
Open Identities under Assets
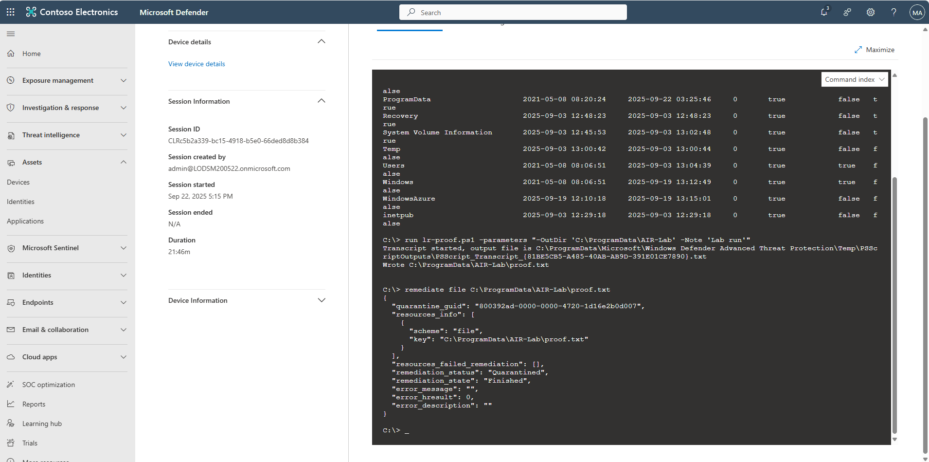point(20,202)
